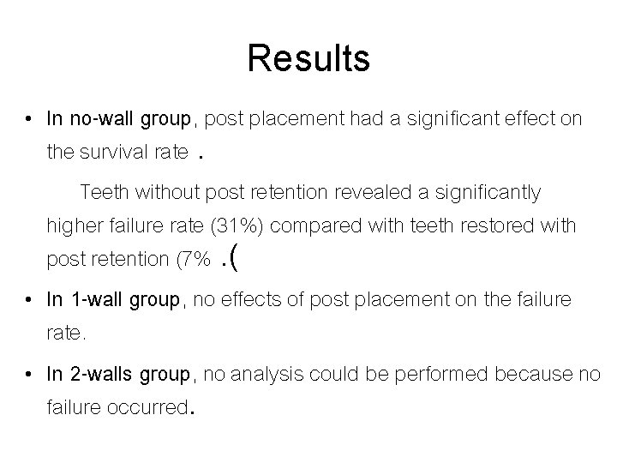Click the bold 'In no-wall group' text

[x=118, y=119]
